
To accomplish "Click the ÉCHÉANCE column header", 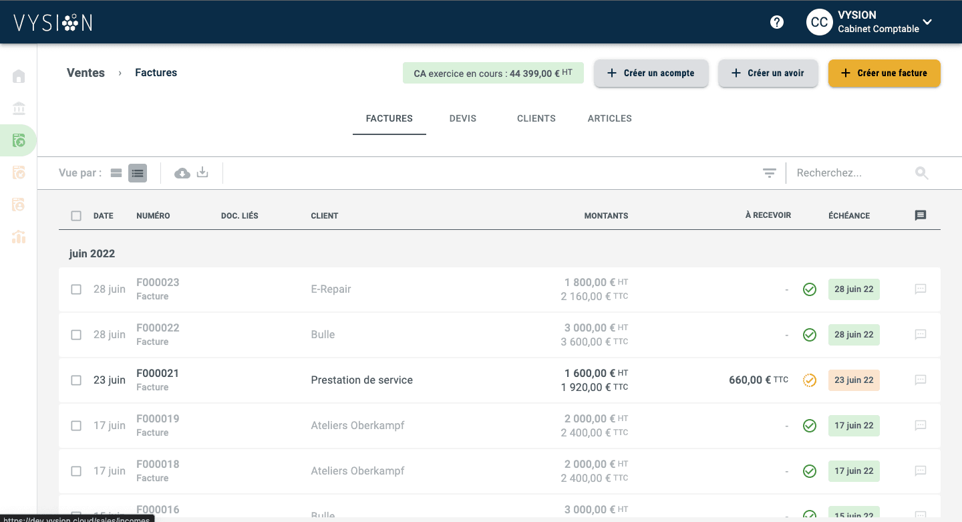I will pos(849,216).
